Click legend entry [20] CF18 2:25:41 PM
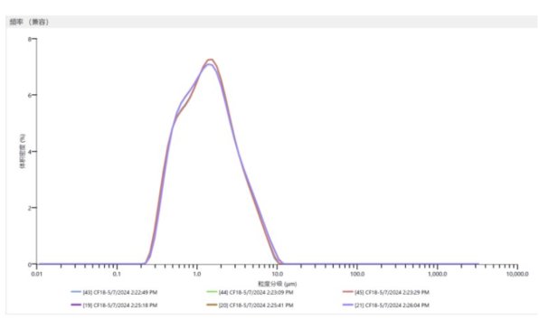Viewport: 539px width, 329px height. (x=250, y=305)
